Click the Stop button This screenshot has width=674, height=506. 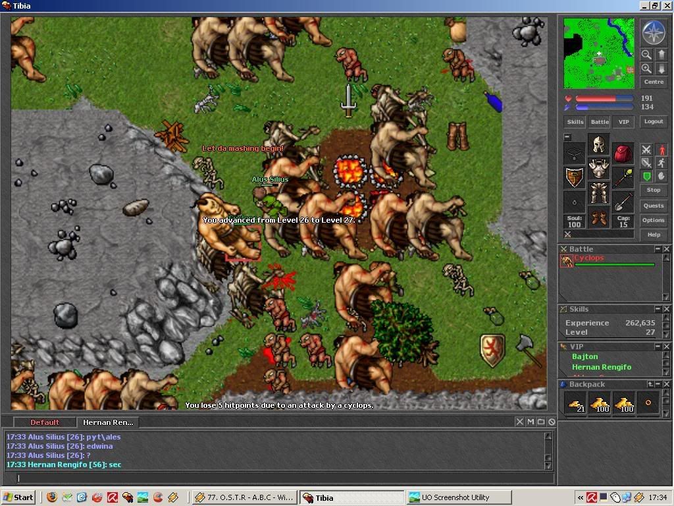[654, 190]
